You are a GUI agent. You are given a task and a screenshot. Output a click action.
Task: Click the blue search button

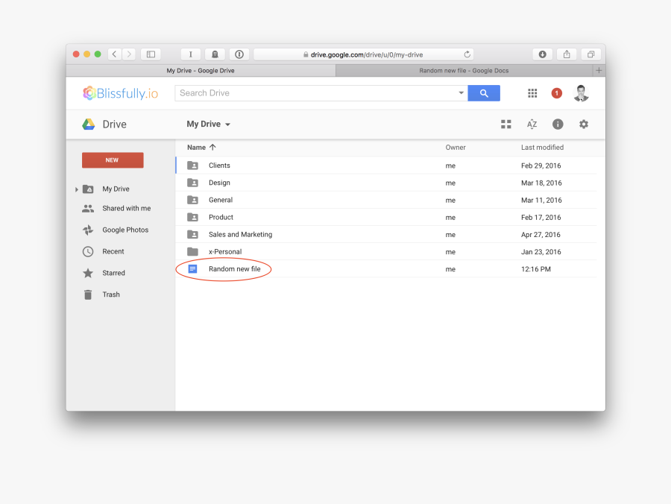pos(484,92)
